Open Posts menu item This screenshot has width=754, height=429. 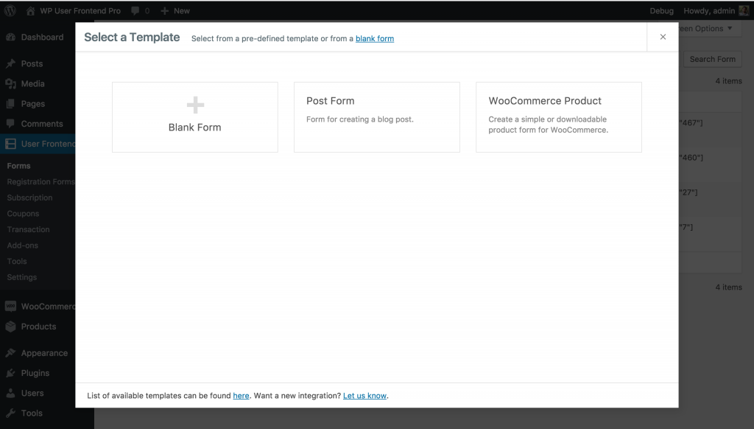tap(32, 63)
